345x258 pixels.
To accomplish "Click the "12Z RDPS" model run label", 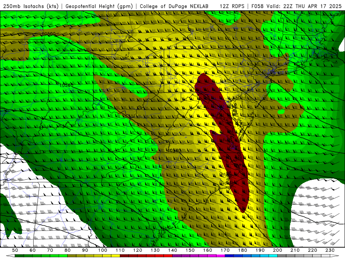I will click(x=232, y=6).
